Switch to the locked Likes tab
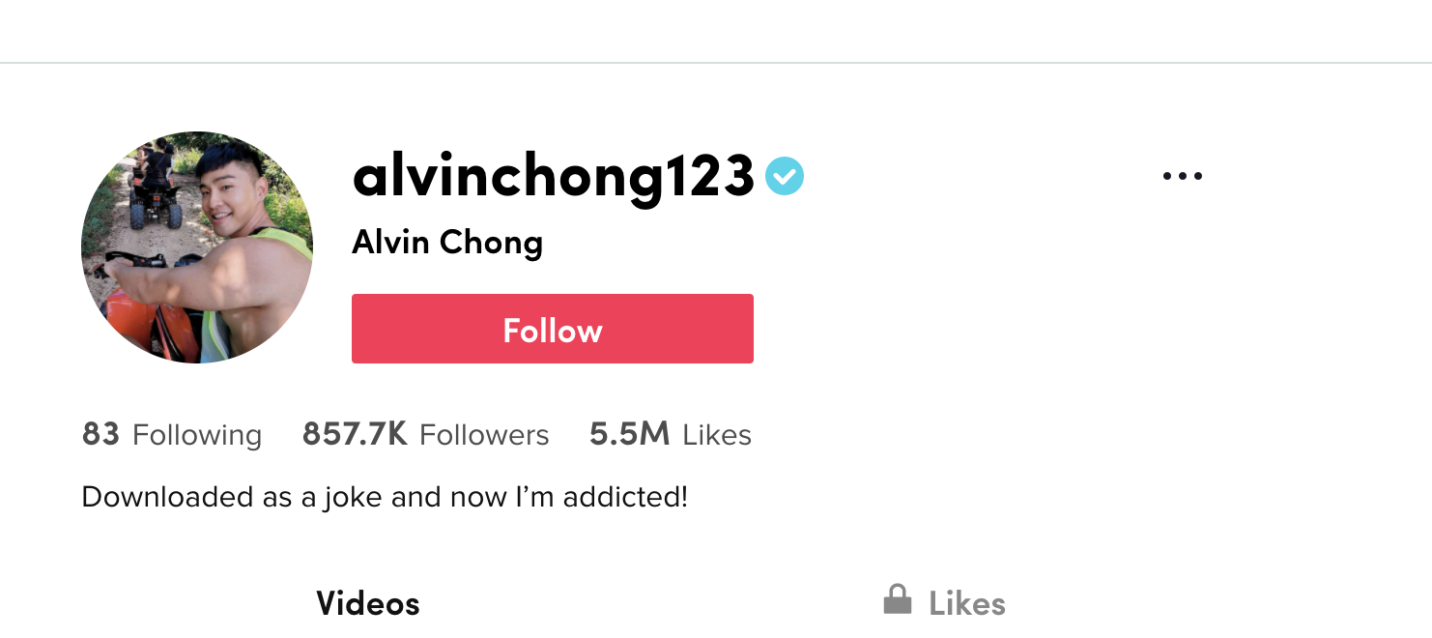 (944, 601)
